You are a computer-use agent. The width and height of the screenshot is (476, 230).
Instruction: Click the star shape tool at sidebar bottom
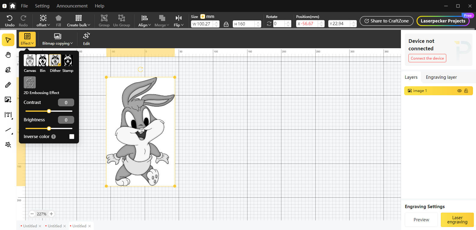(x=8, y=145)
